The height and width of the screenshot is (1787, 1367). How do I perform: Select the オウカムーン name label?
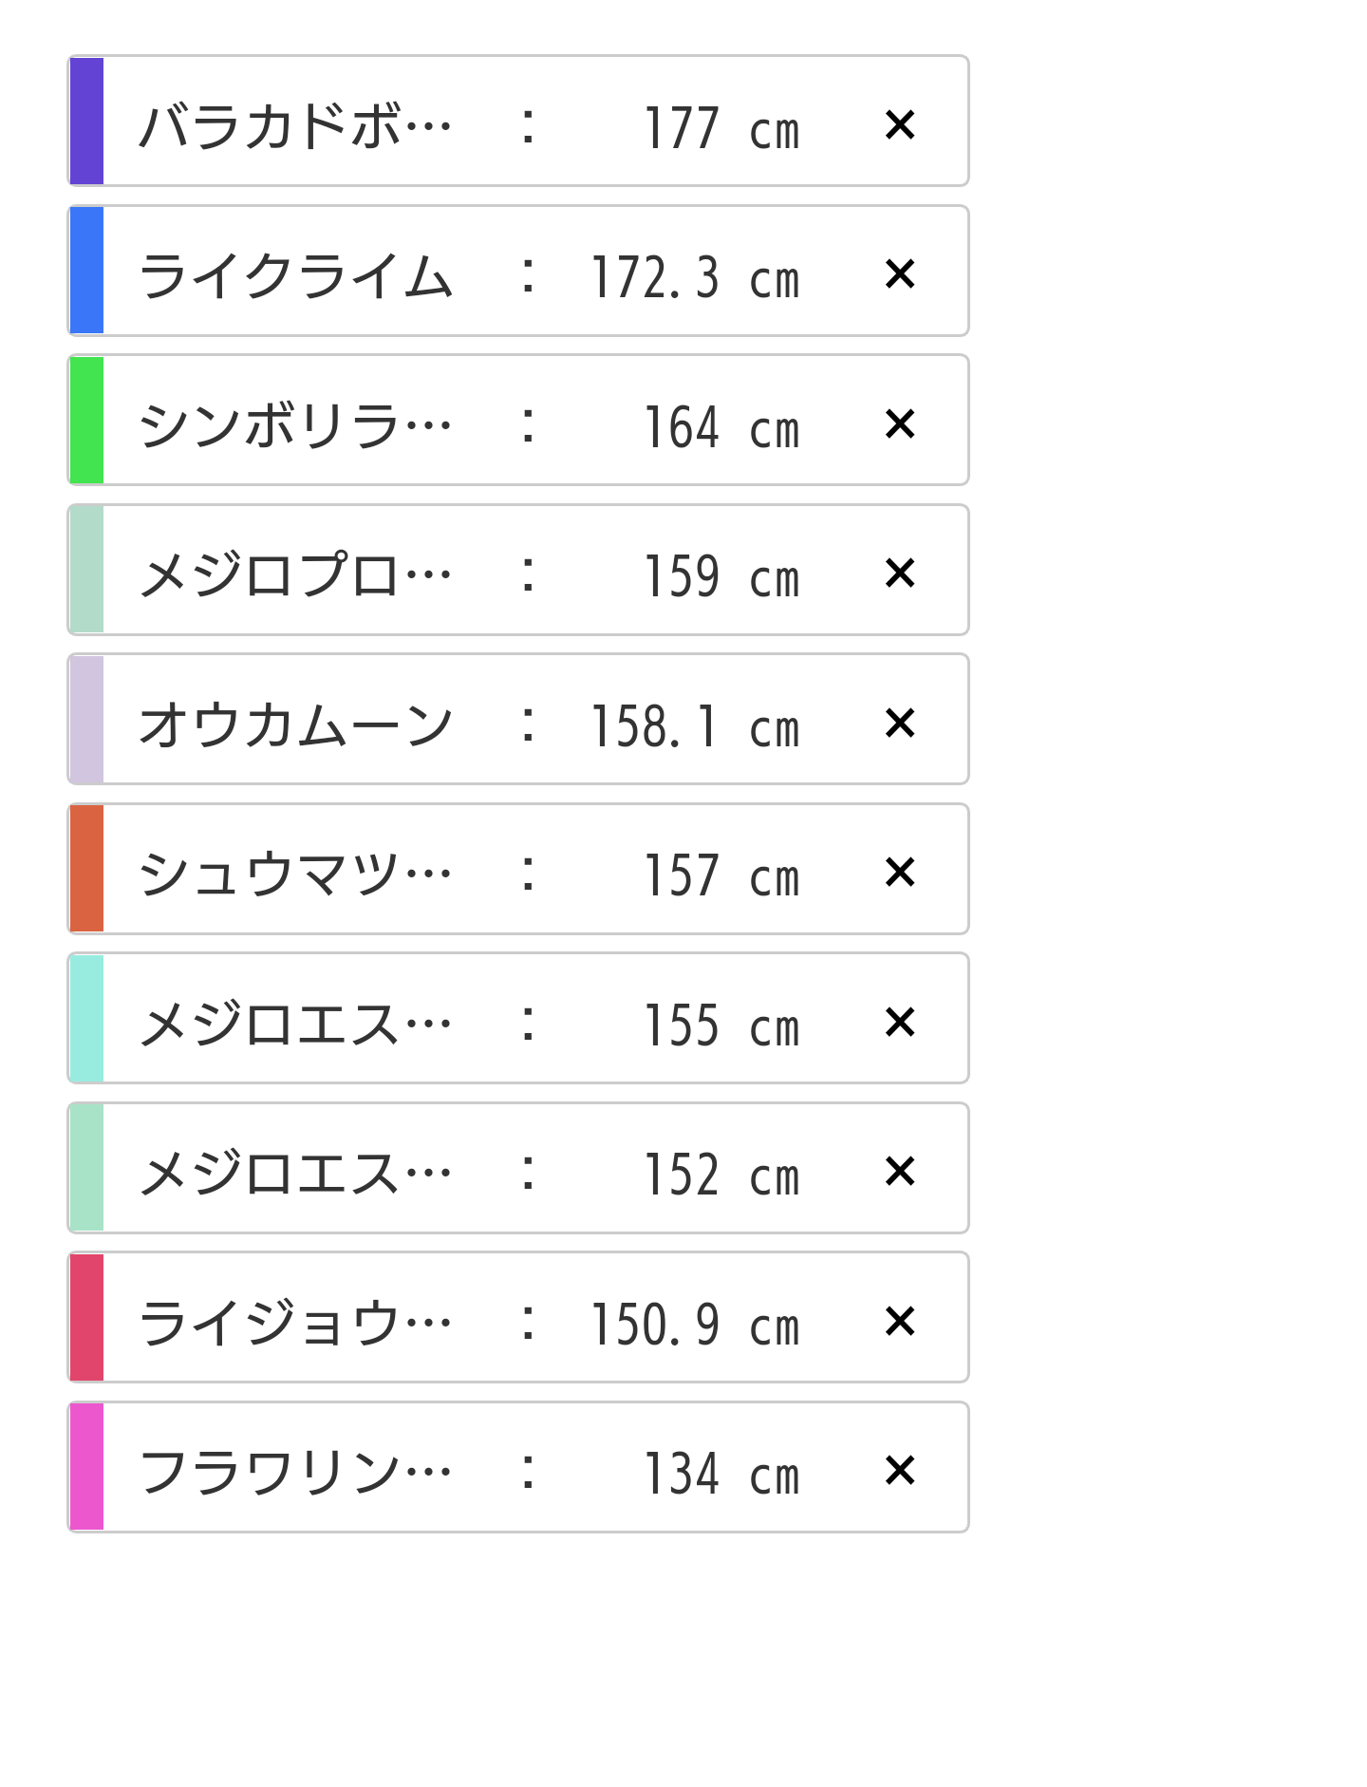pyautogui.click(x=295, y=724)
